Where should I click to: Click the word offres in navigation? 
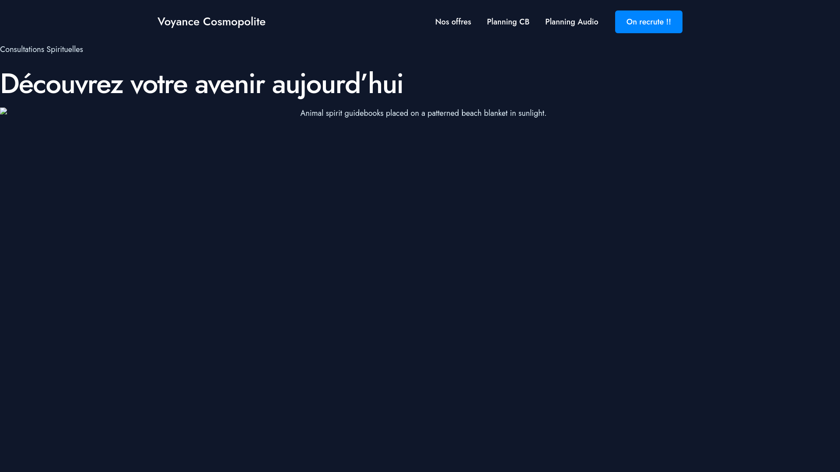(461, 22)
